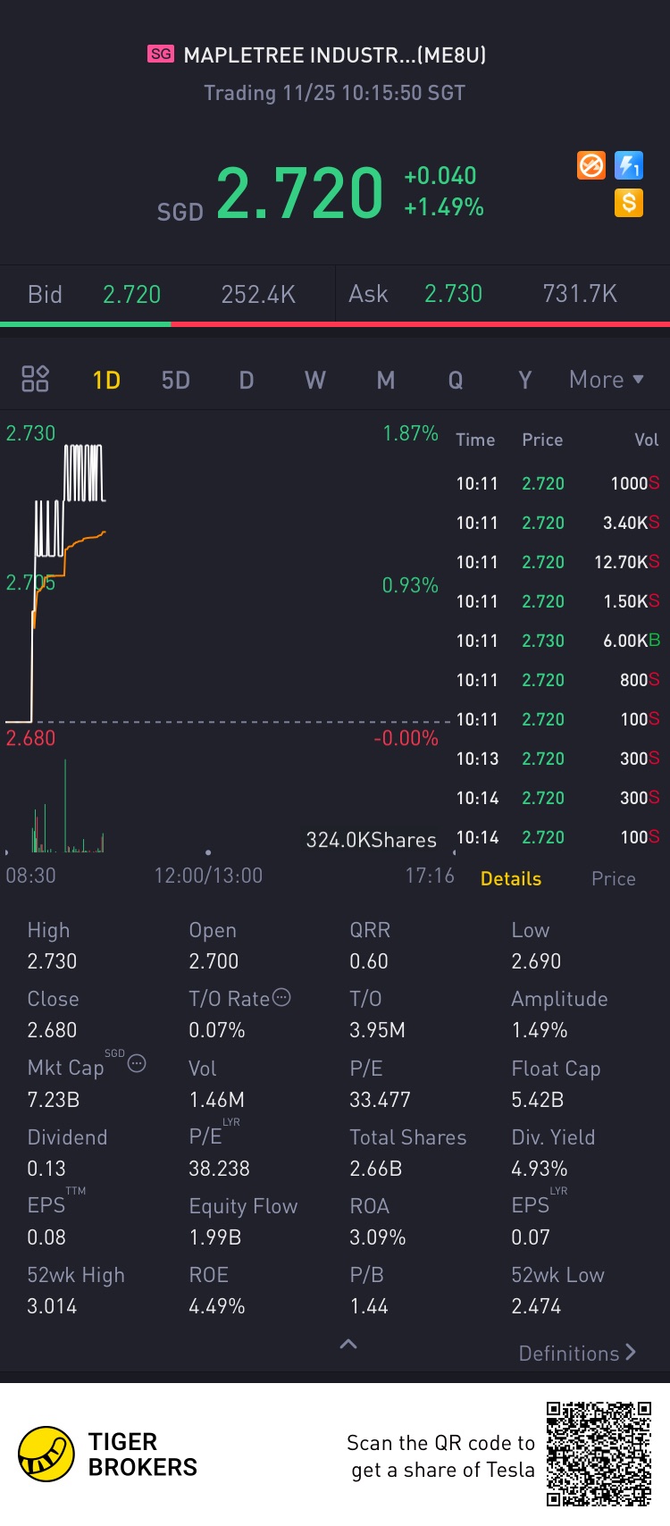Viewport: 670px width, 1526px height.
Task: Tap the ask volume 731.7K
Action: [580, 294]
